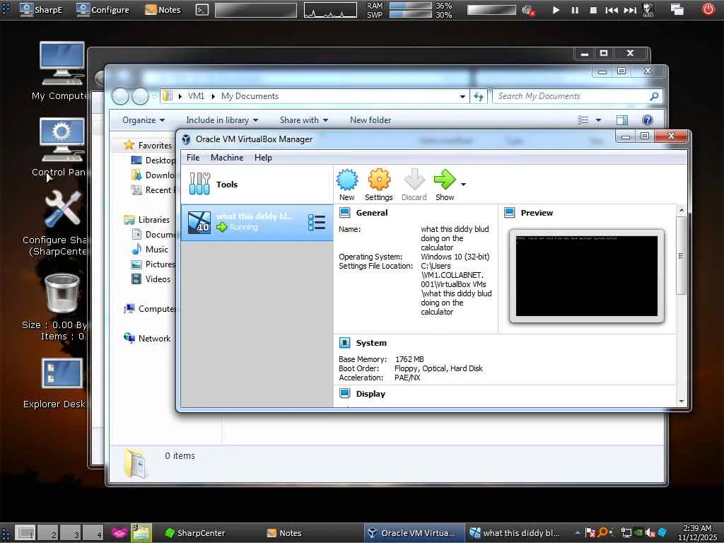Click the Stop media control
The height and width of the screenshot is (543, 724).
[593, 10]
